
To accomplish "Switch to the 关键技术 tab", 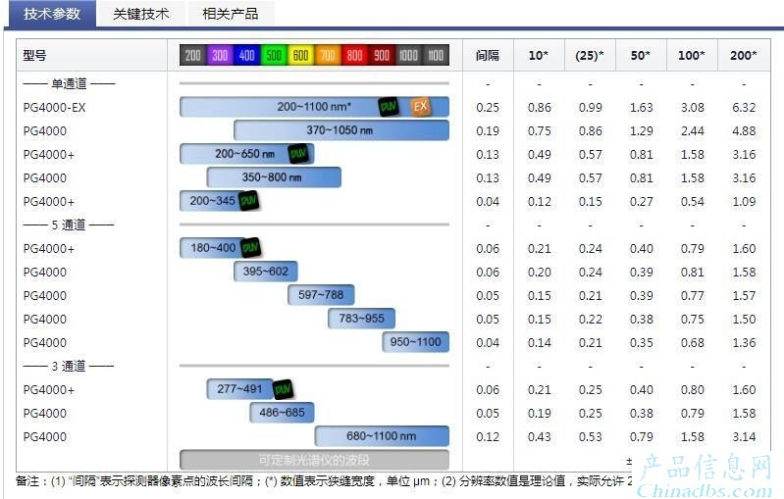I will [x=141, y=14].
